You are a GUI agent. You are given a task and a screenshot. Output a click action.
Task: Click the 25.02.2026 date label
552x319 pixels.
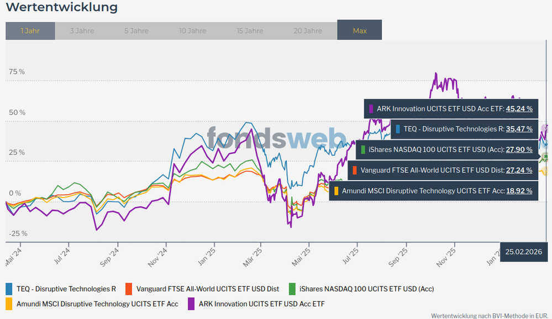pos(523,252)
